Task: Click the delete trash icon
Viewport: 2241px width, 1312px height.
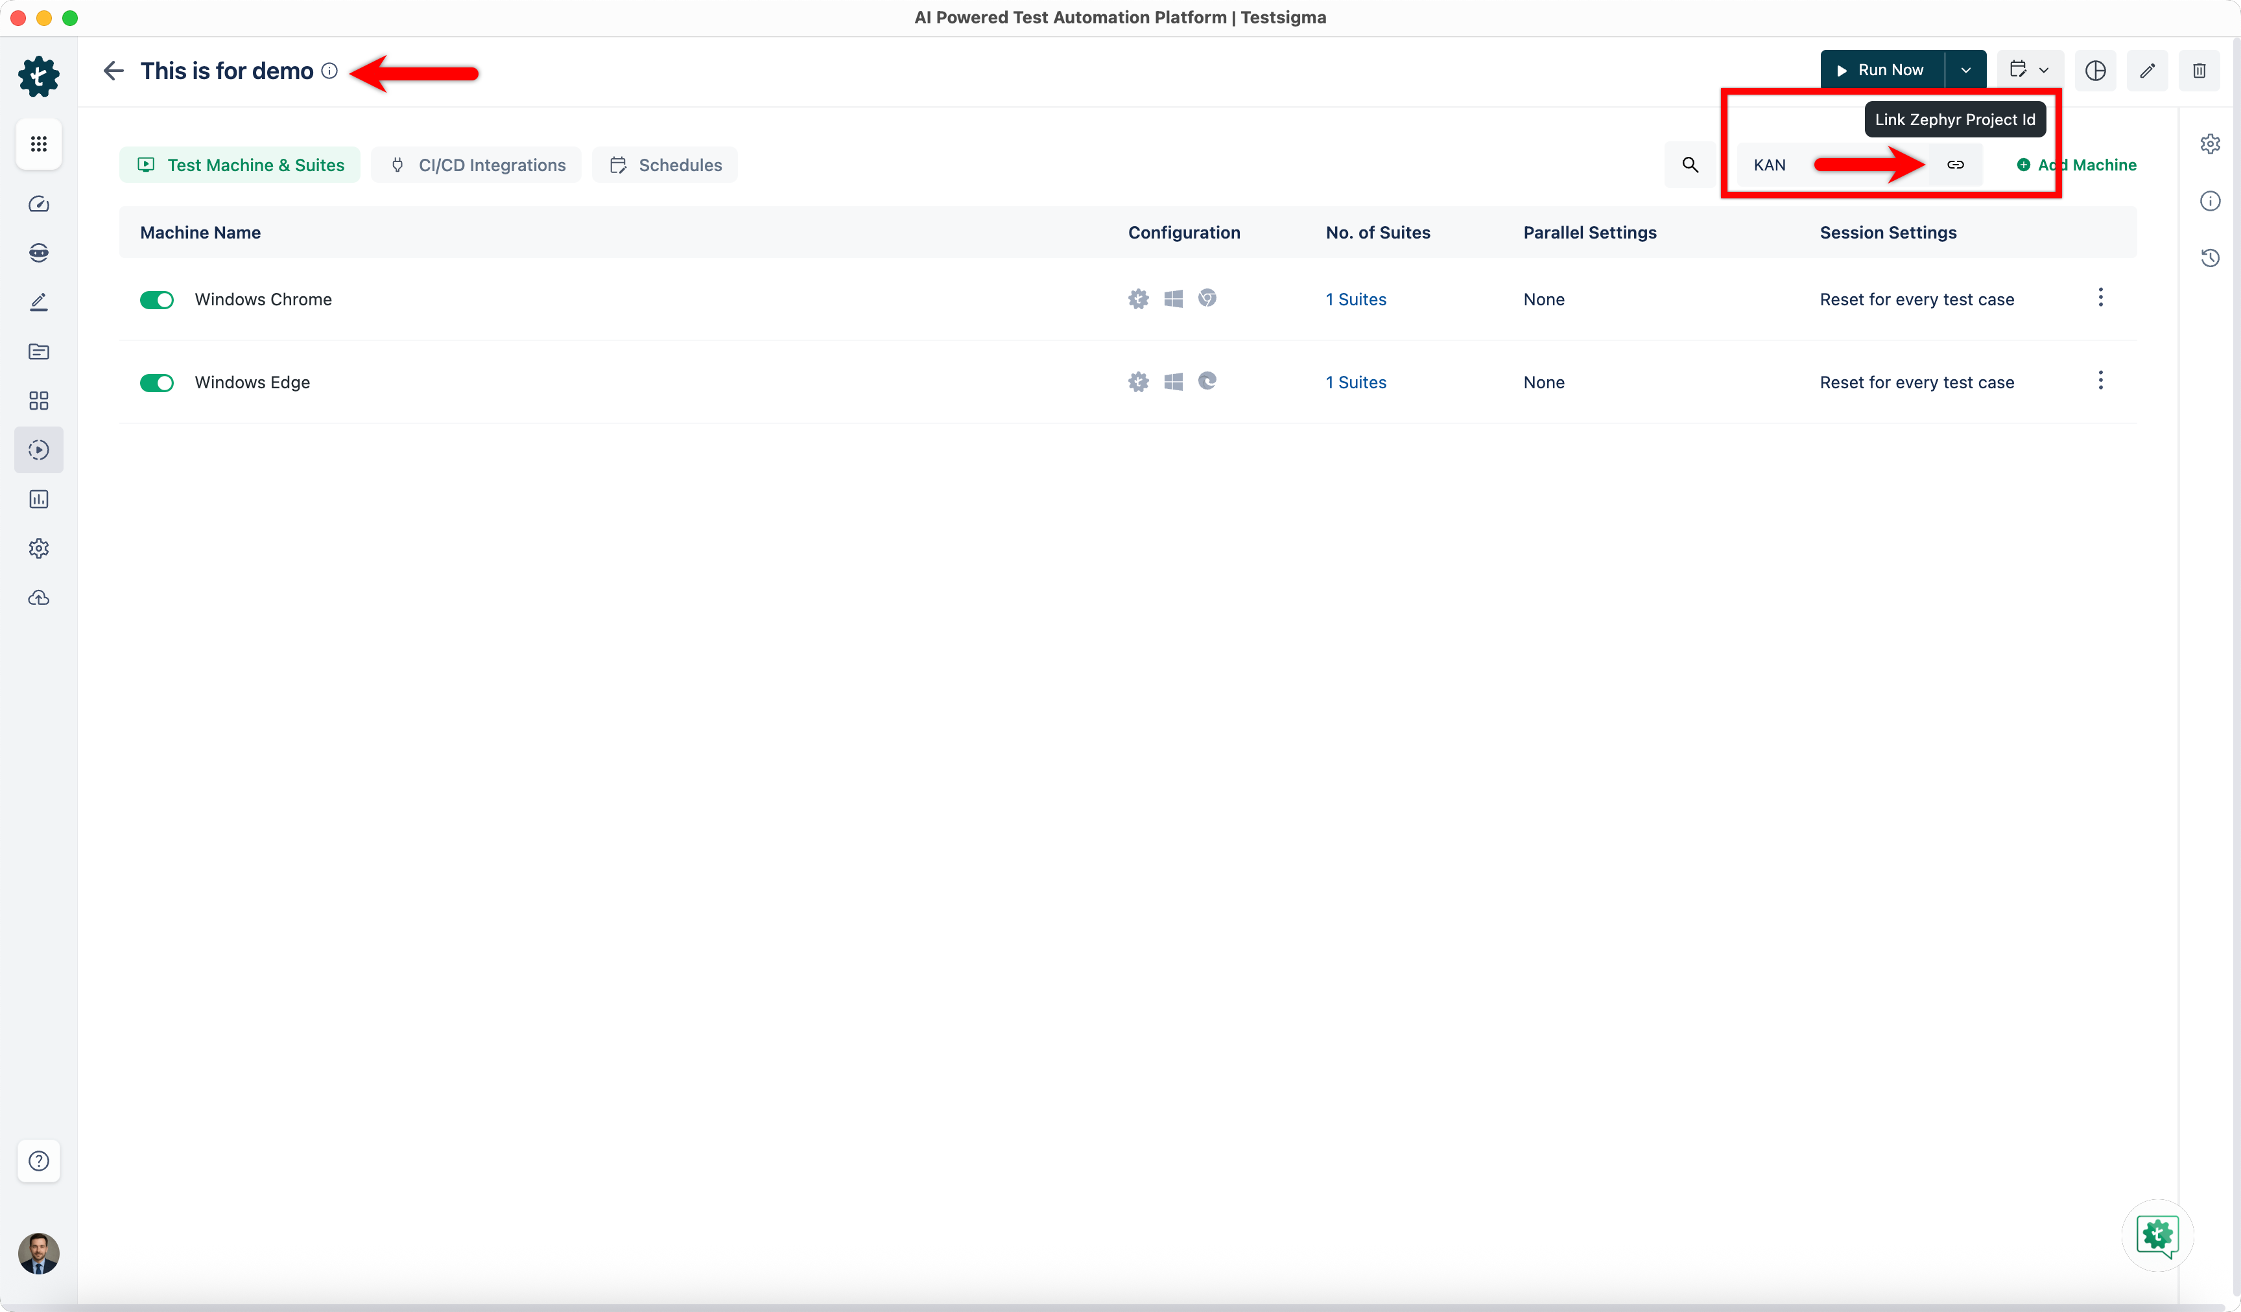Action: 2198,70
